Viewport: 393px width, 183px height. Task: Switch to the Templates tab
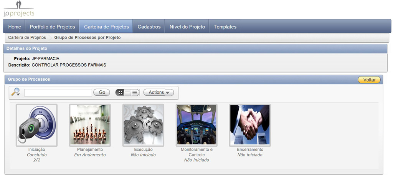tap(225, 27)
